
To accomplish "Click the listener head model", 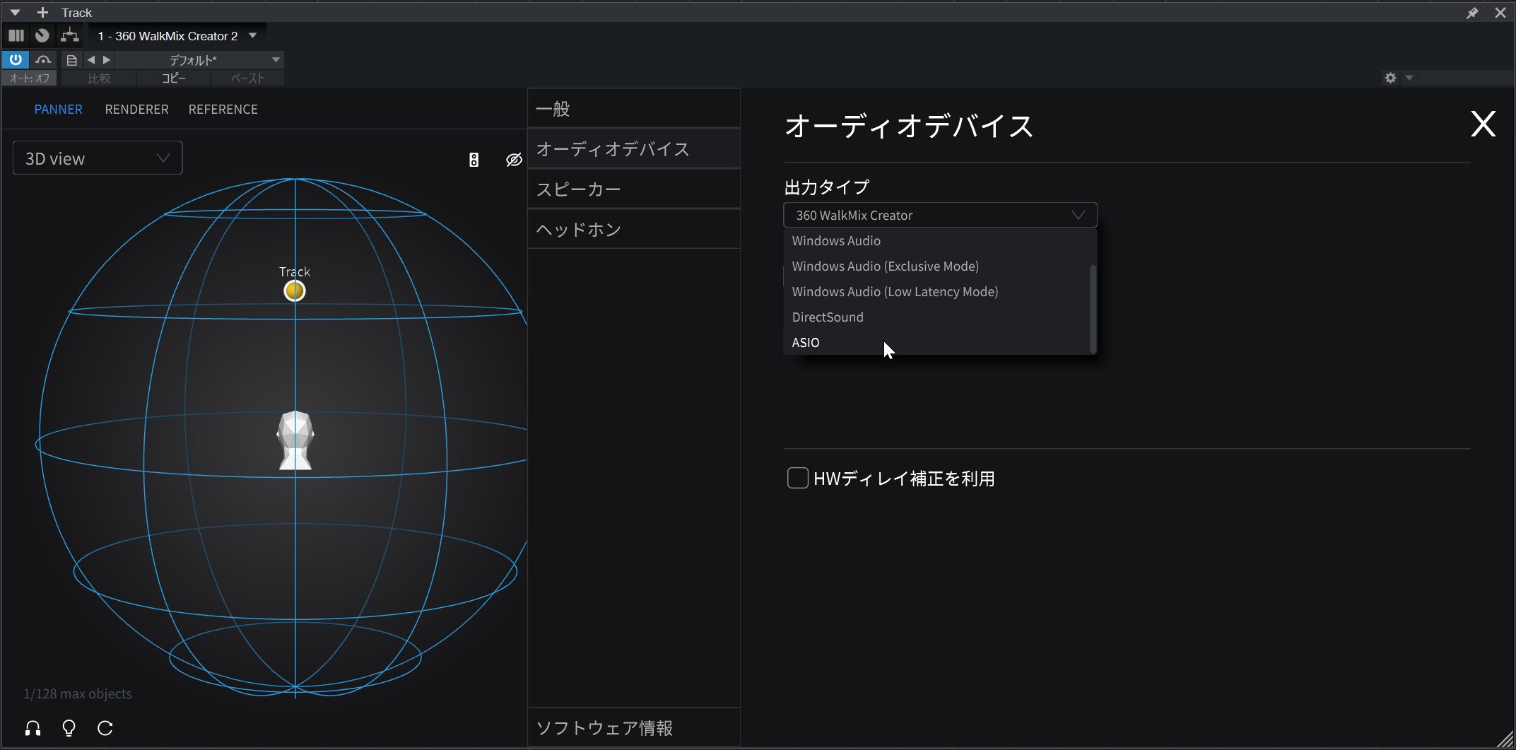I will (x=295, y=440).
